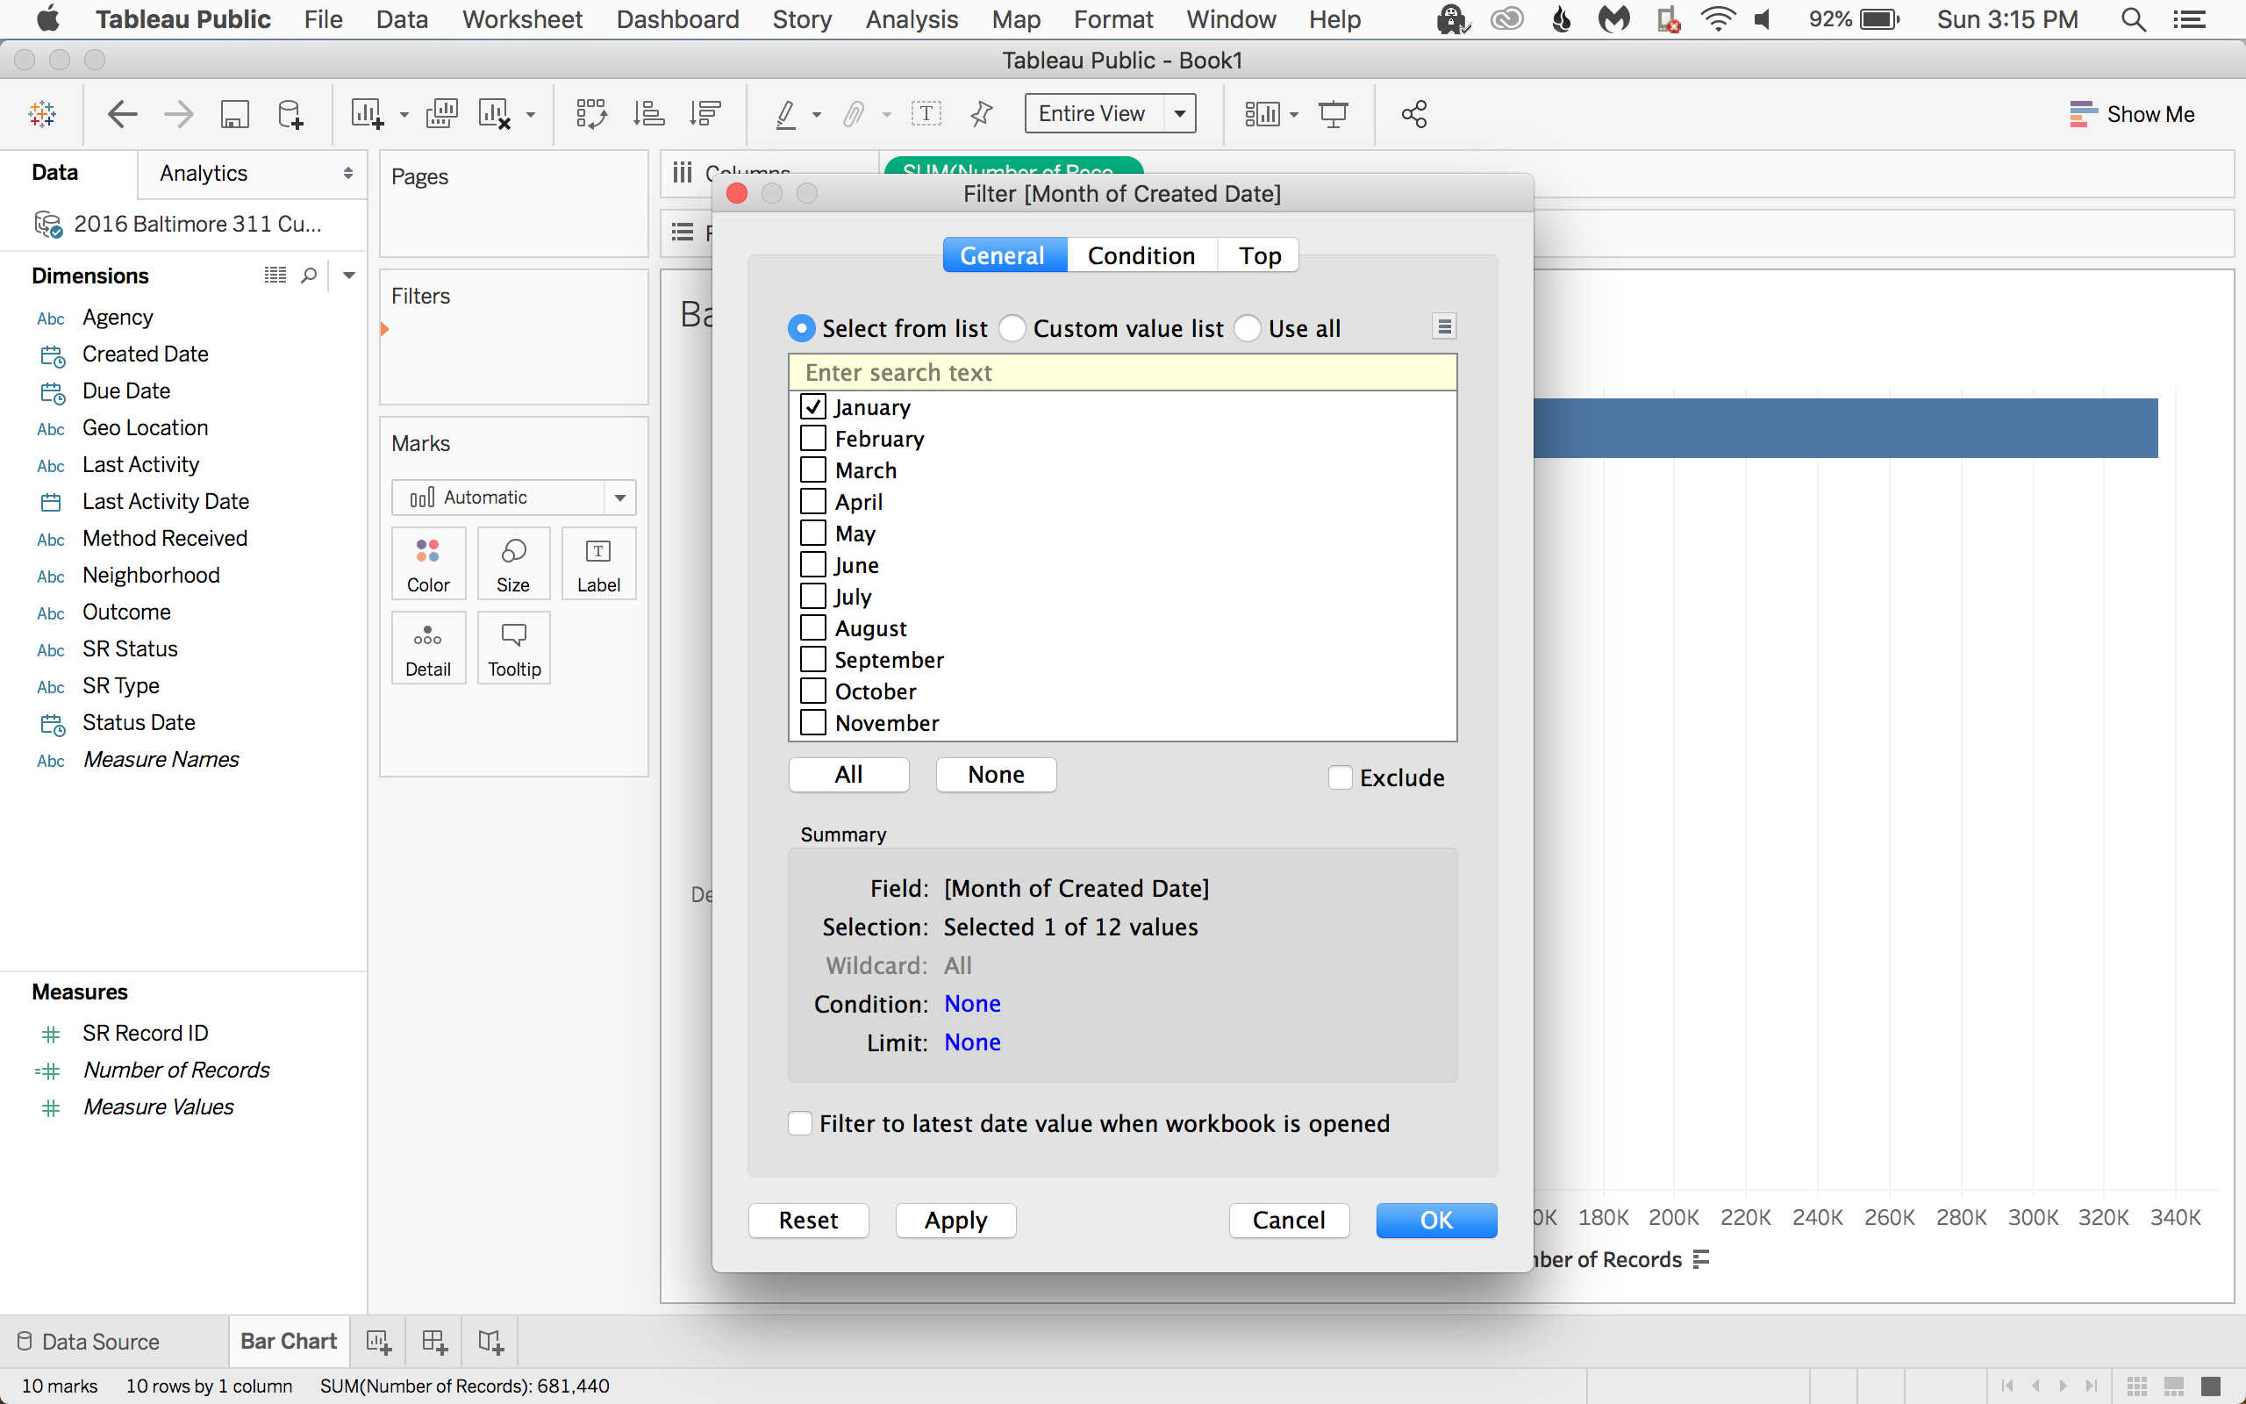This screenshot has height=1404, width=2246.
Task: Click the Detail mark card
Action: tap(428, 648)
